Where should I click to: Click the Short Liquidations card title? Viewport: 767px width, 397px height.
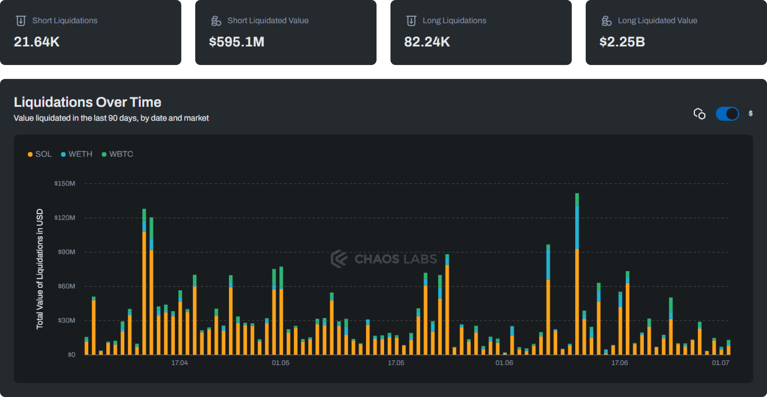tap(65, 21)
